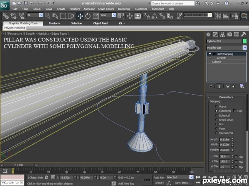
Task: Click Configure Modifier Sets icon
Action: pos(242,86)
